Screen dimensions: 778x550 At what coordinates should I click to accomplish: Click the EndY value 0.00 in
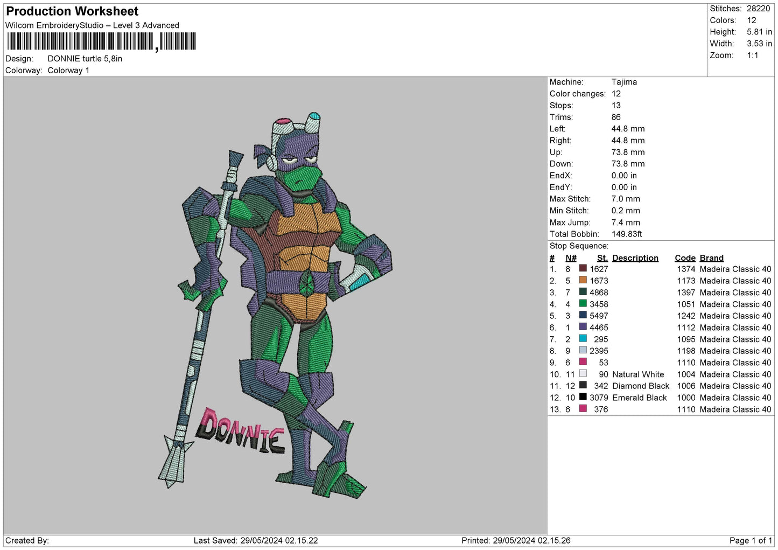(x=624, y=187)
